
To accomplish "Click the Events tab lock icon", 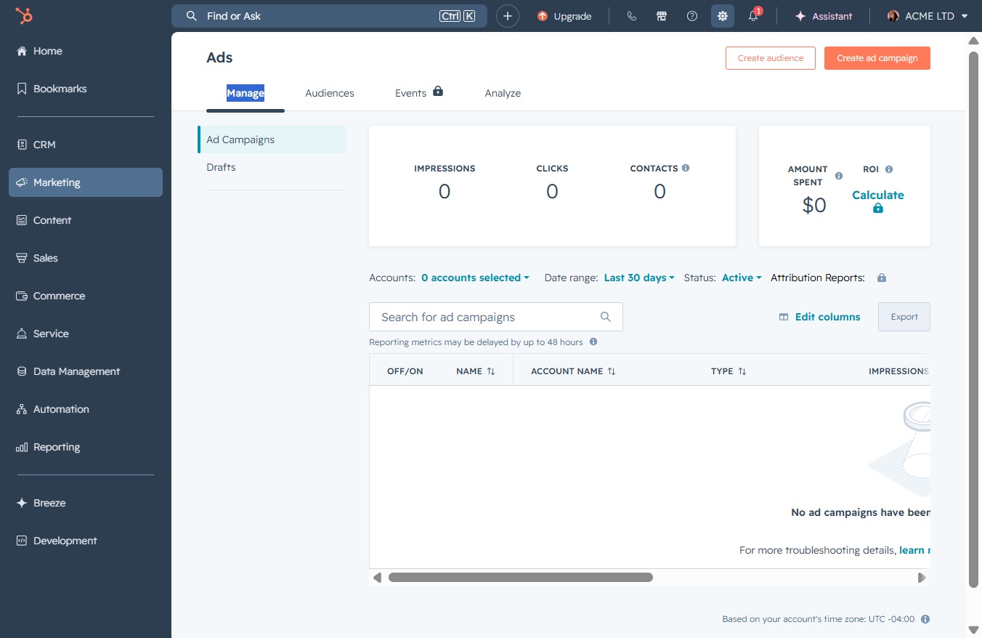I will pos(438,92).
